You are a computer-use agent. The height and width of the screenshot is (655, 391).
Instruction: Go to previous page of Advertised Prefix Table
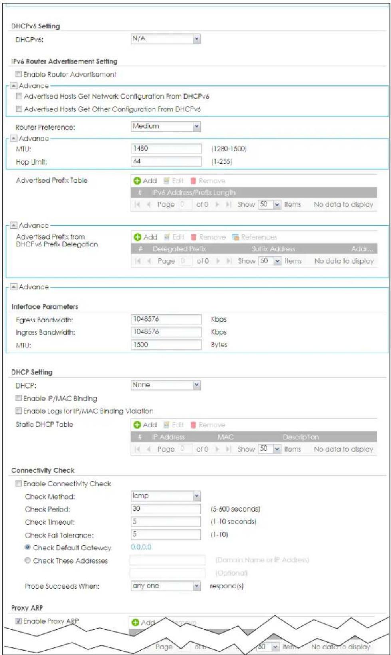coord(149,204)
